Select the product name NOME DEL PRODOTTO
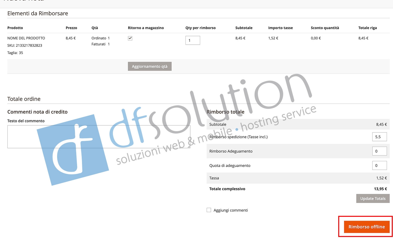The width and height of the screenshot is (393, 243). click(26, 38)
